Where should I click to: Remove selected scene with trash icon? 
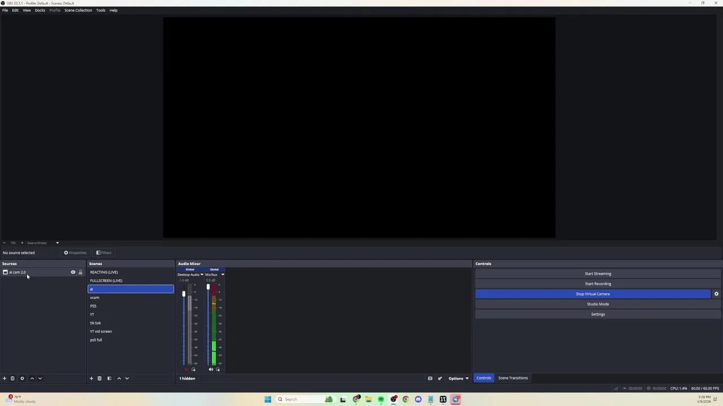pos(99,378)
